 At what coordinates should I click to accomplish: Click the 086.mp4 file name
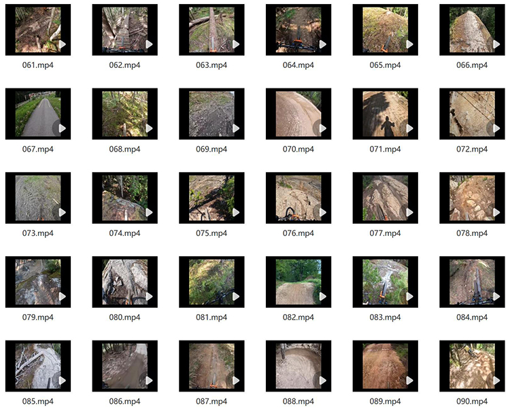(x=125, y=401)
